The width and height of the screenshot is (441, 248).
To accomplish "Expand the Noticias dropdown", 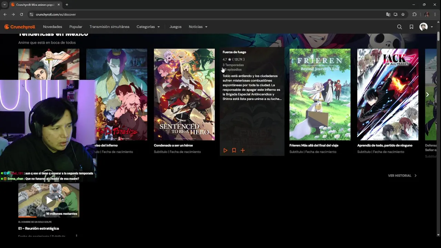I will (198, 27).
